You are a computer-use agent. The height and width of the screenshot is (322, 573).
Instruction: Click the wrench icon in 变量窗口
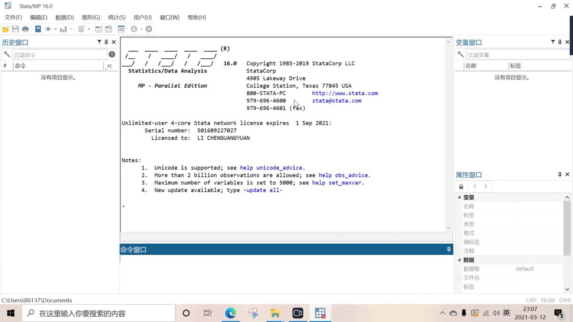pos(460,54)
